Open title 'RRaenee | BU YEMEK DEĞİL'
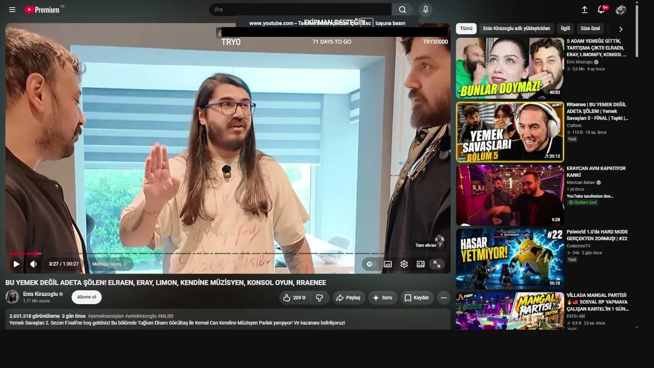This screenshot has width=654, height=368. [597, 111]
